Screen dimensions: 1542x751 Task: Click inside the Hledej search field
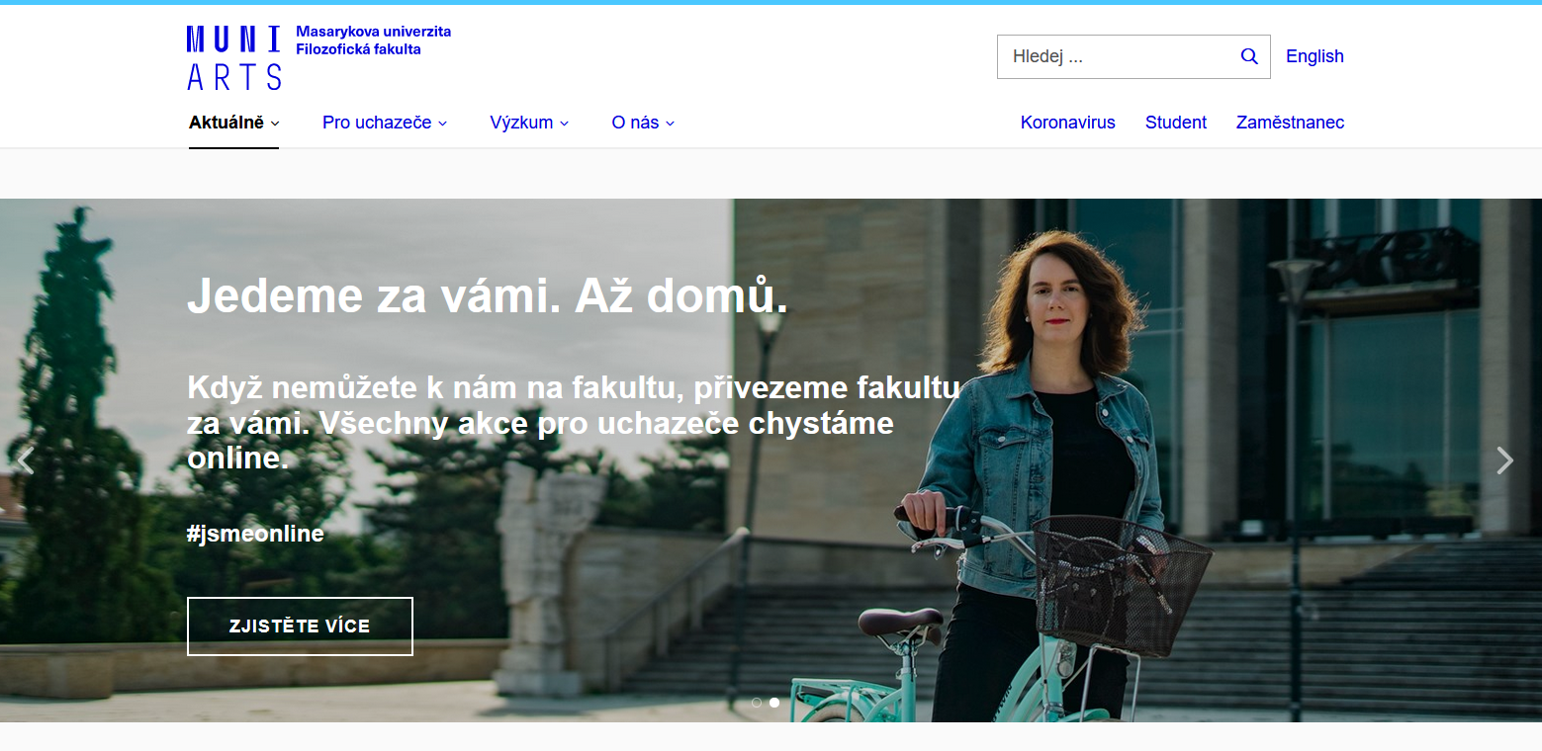[x=1108, y=56]
